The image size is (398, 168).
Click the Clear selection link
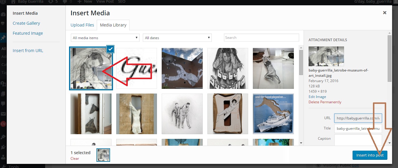coord(75,159)
